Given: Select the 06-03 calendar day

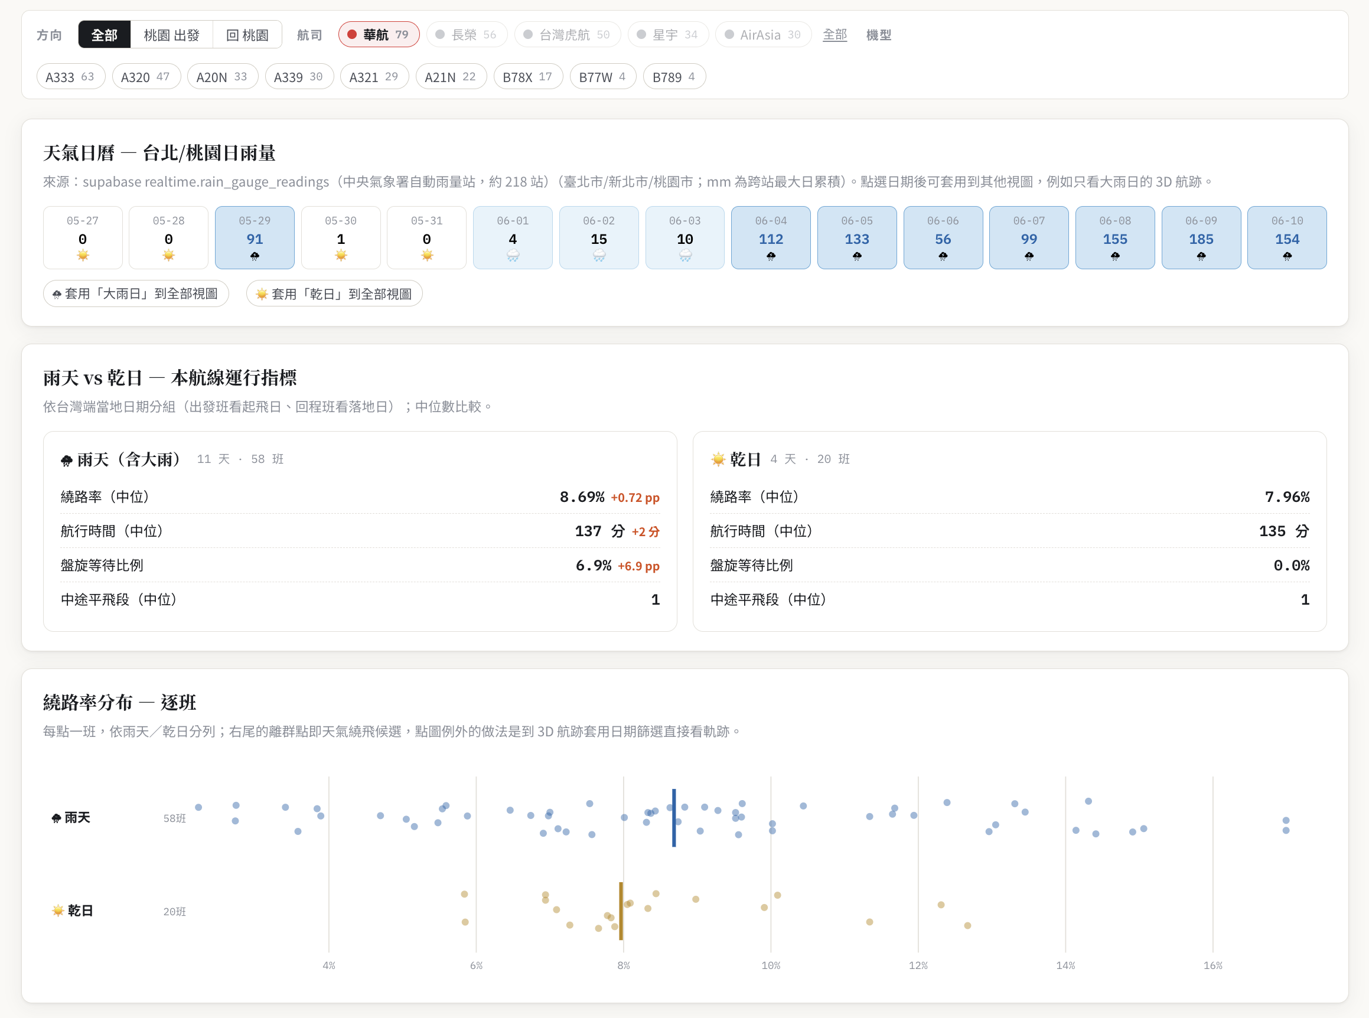Looking at the screenshot, I should pyautogui.click(x=685, y=238).
